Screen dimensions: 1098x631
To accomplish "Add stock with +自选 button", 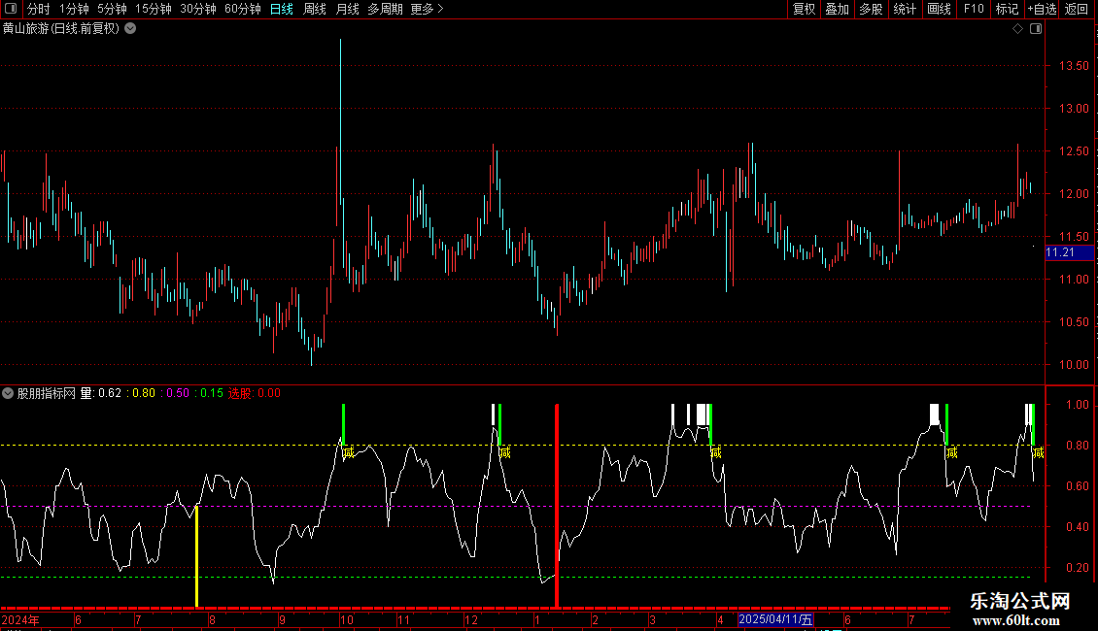I will point(1042,9).
